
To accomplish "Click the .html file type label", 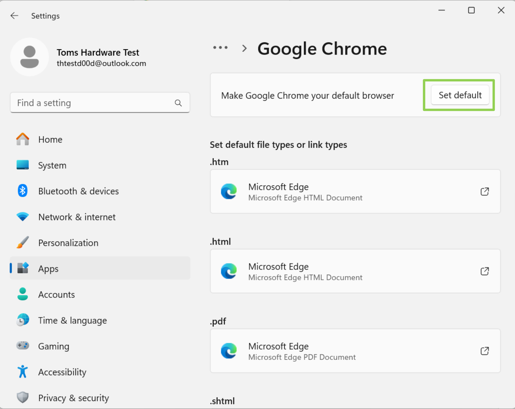I will point(220,242).
